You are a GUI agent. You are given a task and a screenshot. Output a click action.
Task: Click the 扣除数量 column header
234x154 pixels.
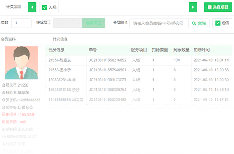click(160, 50)
